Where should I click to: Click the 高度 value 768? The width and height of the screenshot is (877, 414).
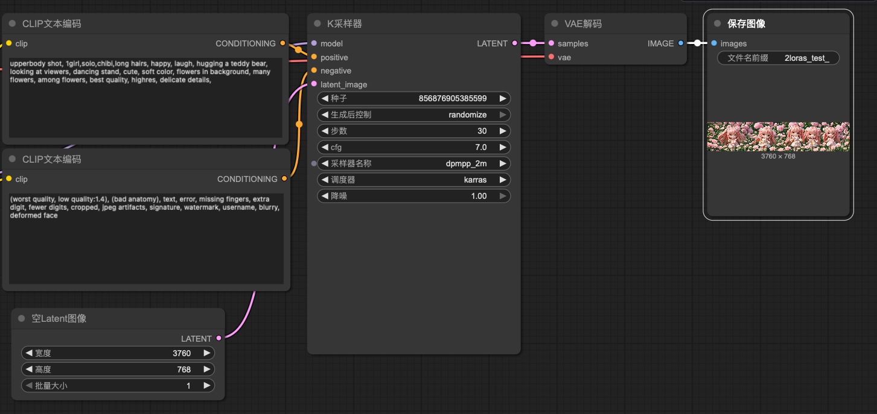(184, 369)
